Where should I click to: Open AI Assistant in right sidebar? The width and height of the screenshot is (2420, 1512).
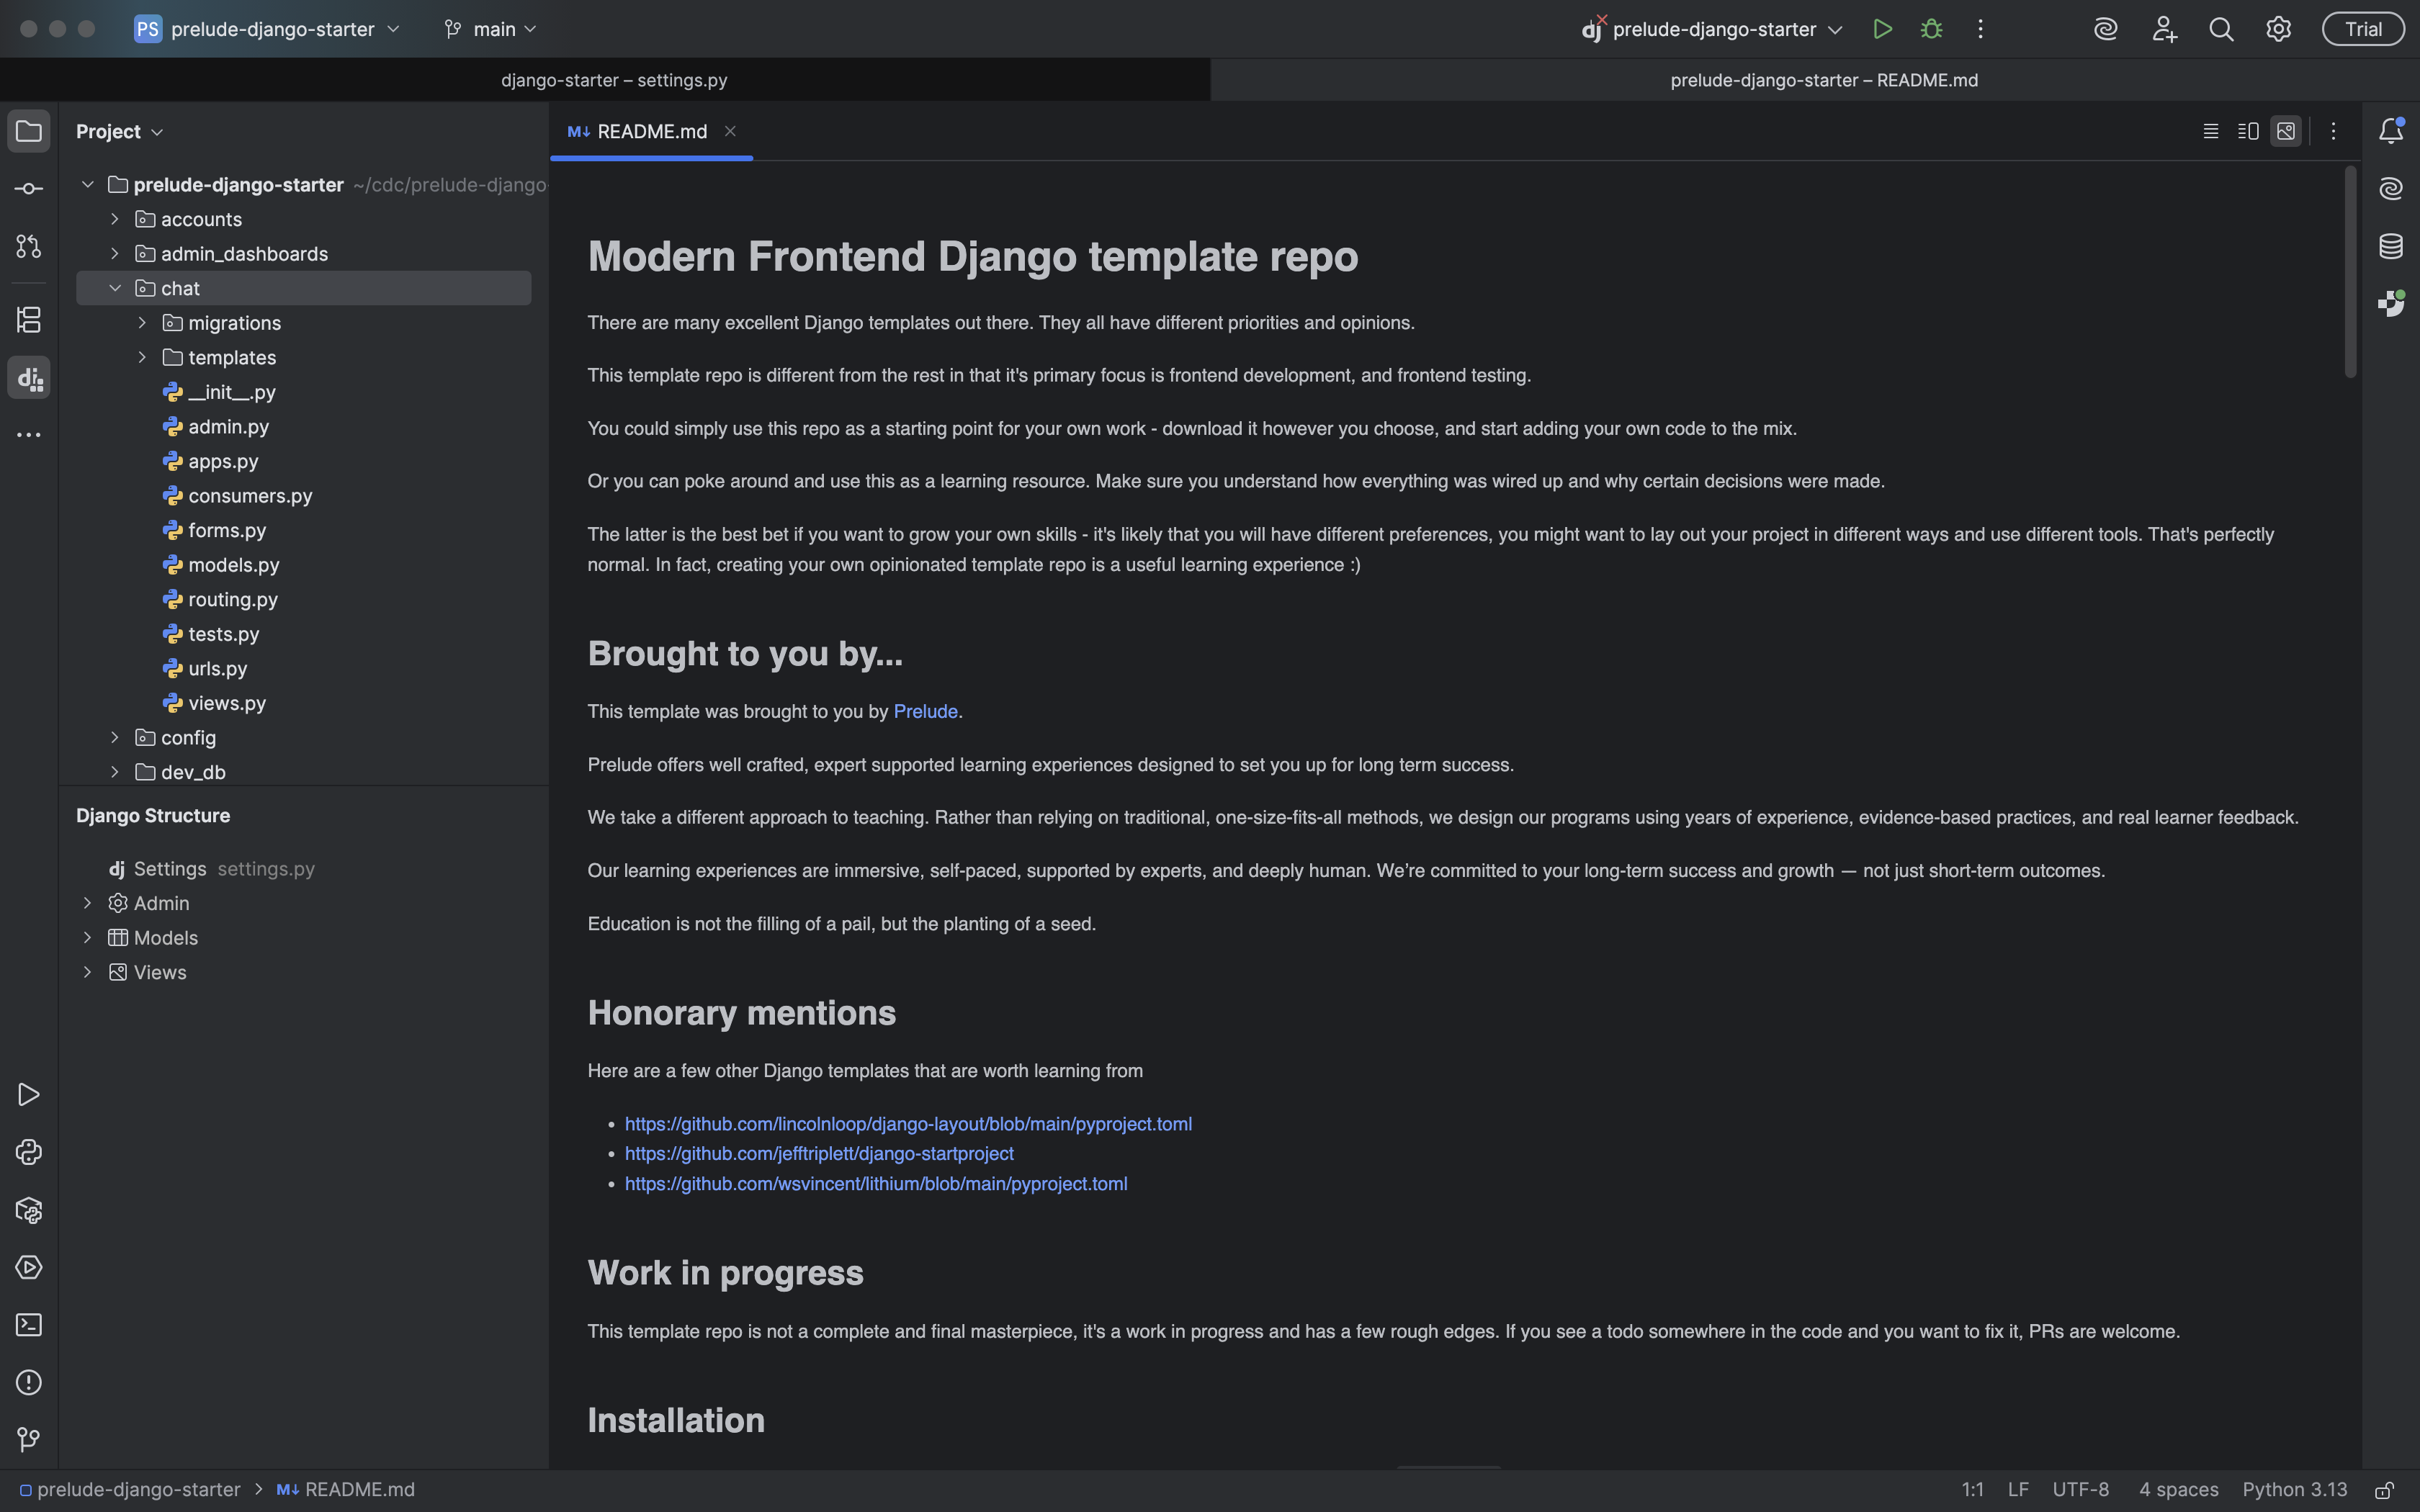coord(2391,188)
